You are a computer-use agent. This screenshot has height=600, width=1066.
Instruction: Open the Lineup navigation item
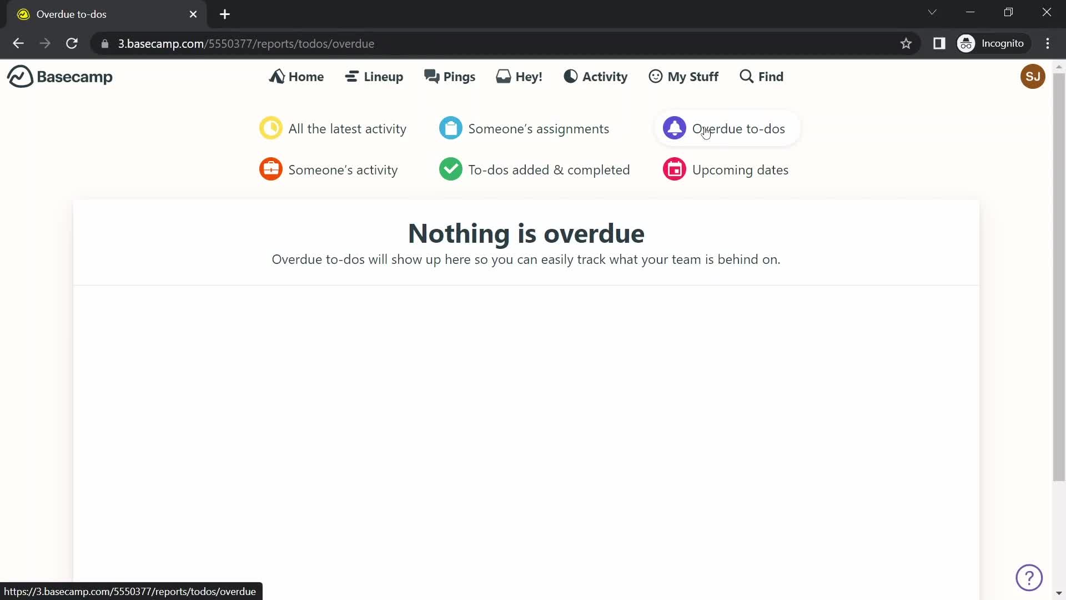point(375,76)
